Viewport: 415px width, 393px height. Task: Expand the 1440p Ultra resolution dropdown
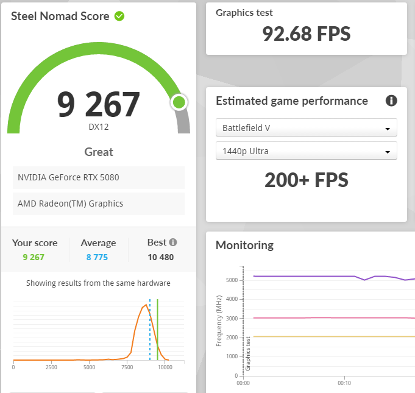(x=306, y=150)
